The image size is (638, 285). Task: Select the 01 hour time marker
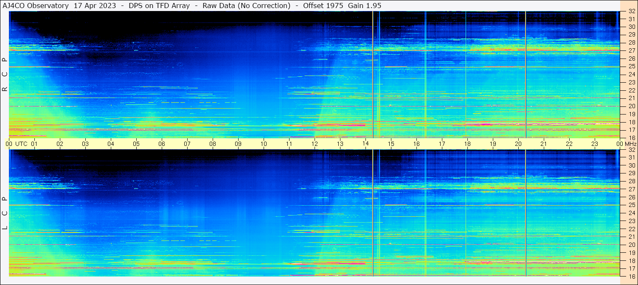pyautogui.click(x=34, y=144)
